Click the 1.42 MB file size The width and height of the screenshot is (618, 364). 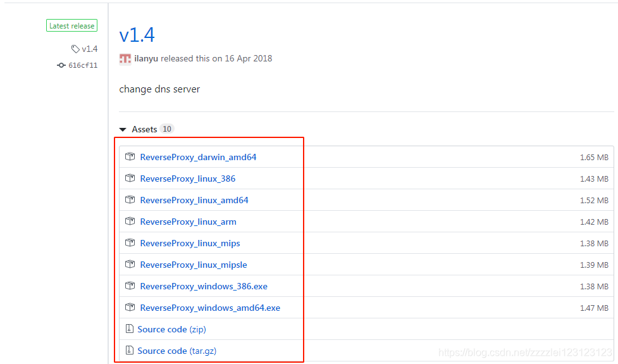tap(594, 222)
